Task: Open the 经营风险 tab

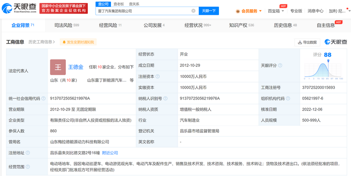Action: click(111, 25)
